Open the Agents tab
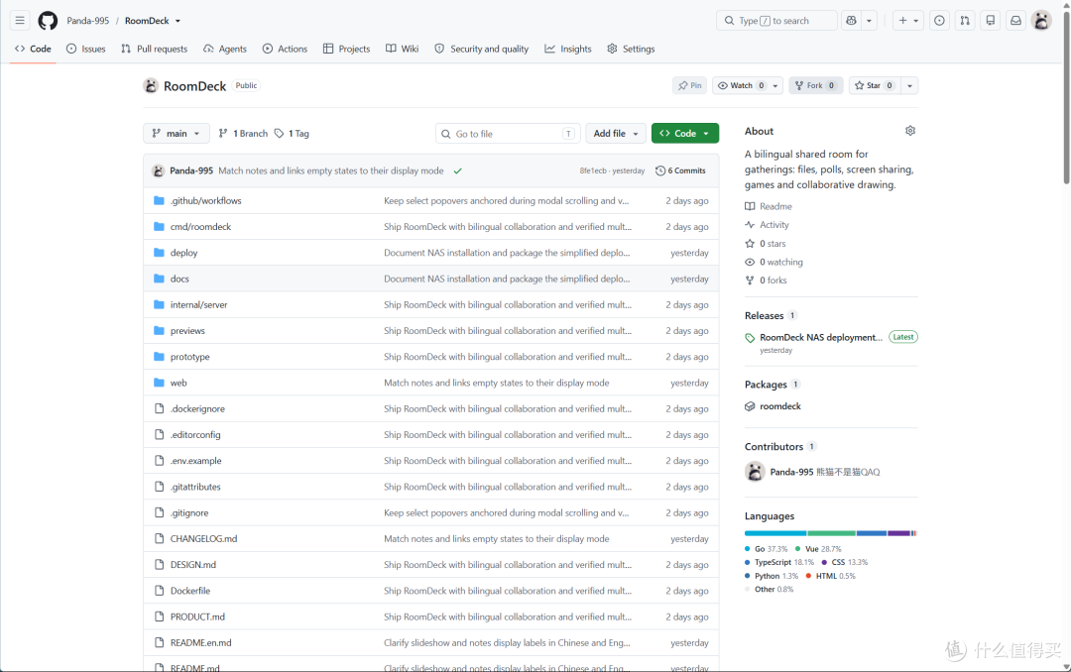This screenshot has width=1071, height=672. coord(225,49)
